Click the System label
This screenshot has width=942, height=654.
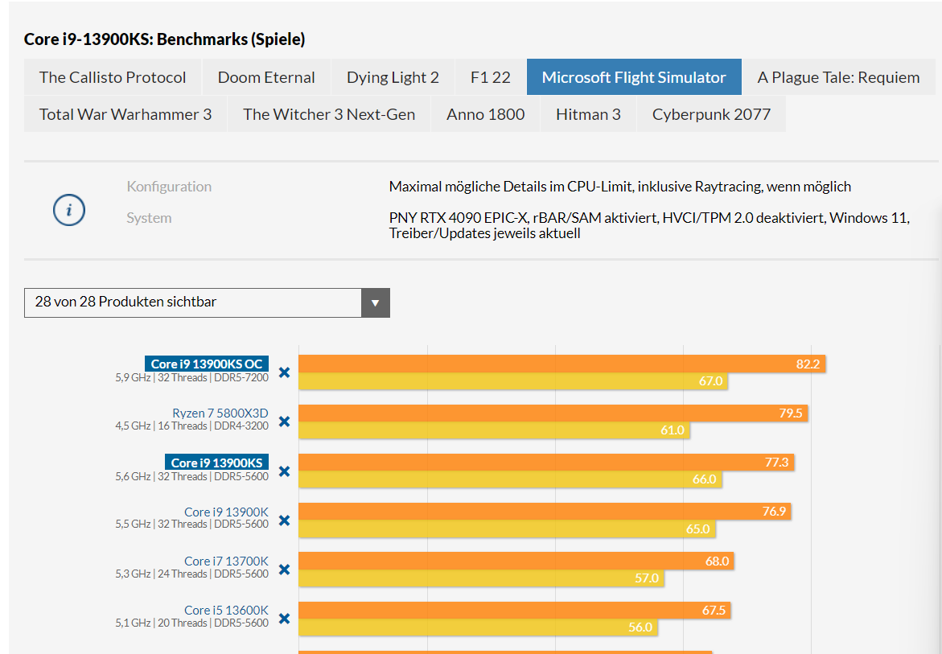click(149, 218)
